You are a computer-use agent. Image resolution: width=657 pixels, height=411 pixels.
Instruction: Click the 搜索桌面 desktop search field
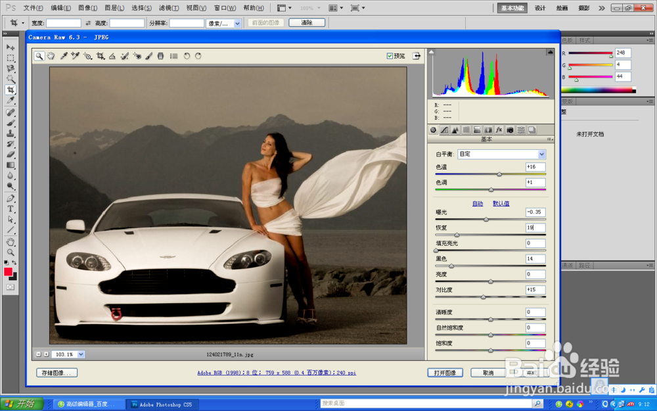[x=427, y=404]
